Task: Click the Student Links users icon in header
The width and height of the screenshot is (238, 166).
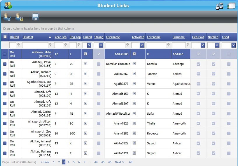Action: [x=8, y=6]
